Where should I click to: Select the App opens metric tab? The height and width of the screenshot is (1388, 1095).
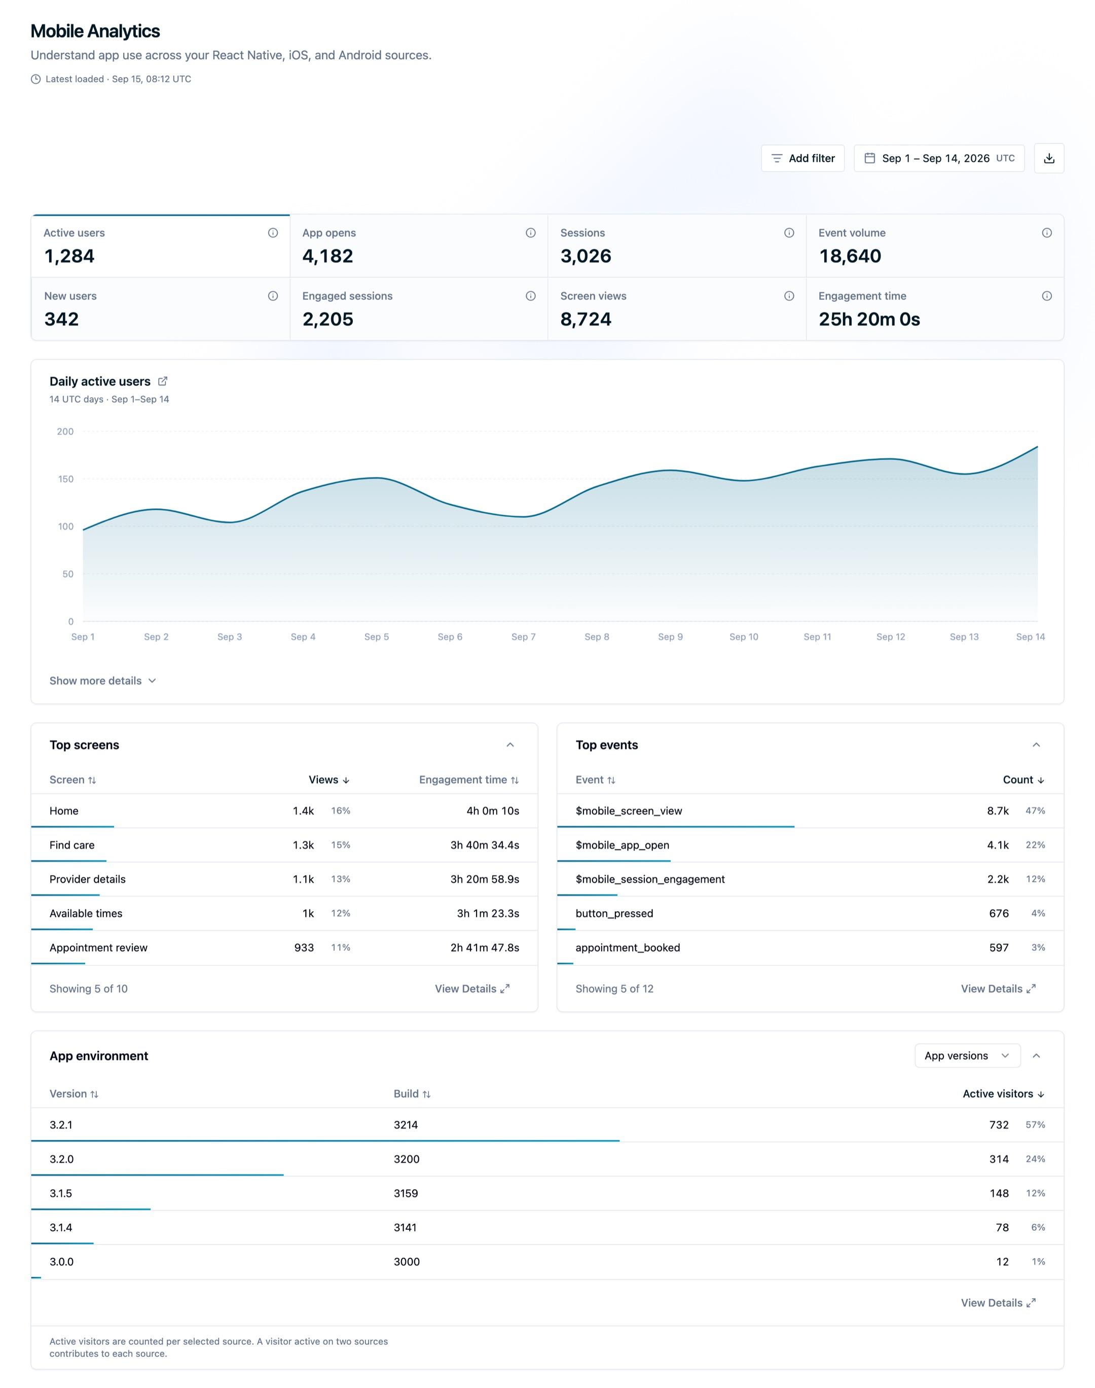coord(419,246)
